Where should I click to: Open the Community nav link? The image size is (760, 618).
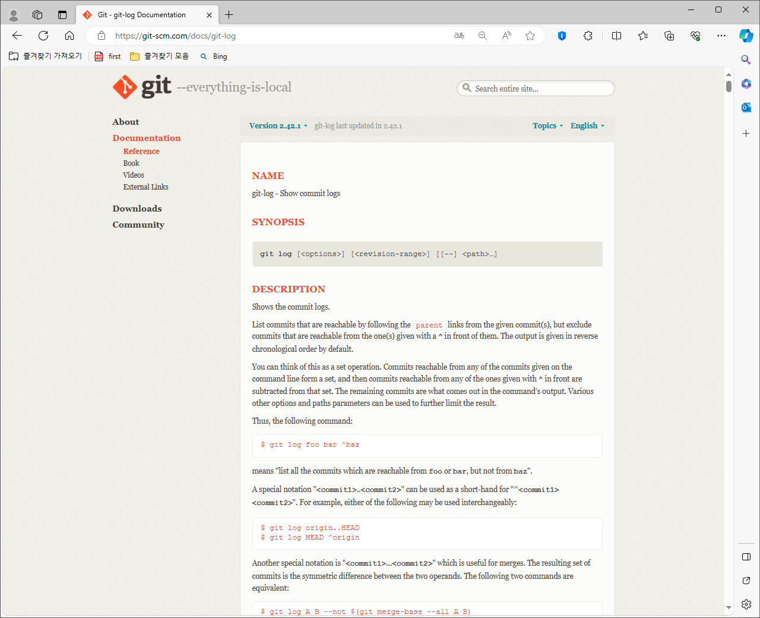[x=138, y=225]
